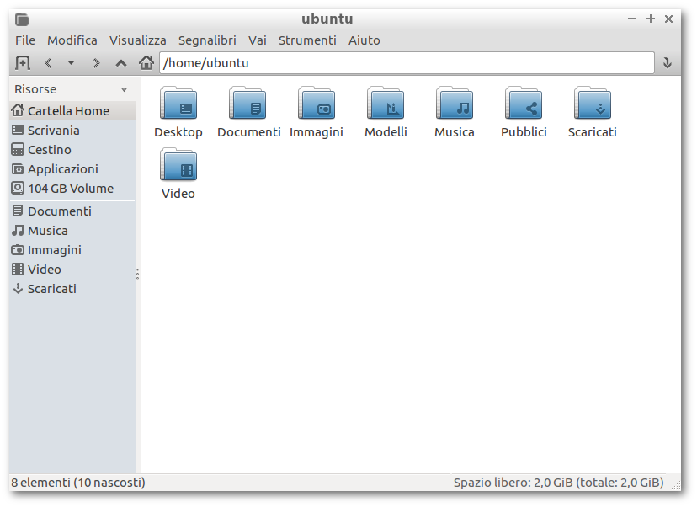Open the Segnalibri menu
This screenshot has width=697, height=507.
click(207, 40)
